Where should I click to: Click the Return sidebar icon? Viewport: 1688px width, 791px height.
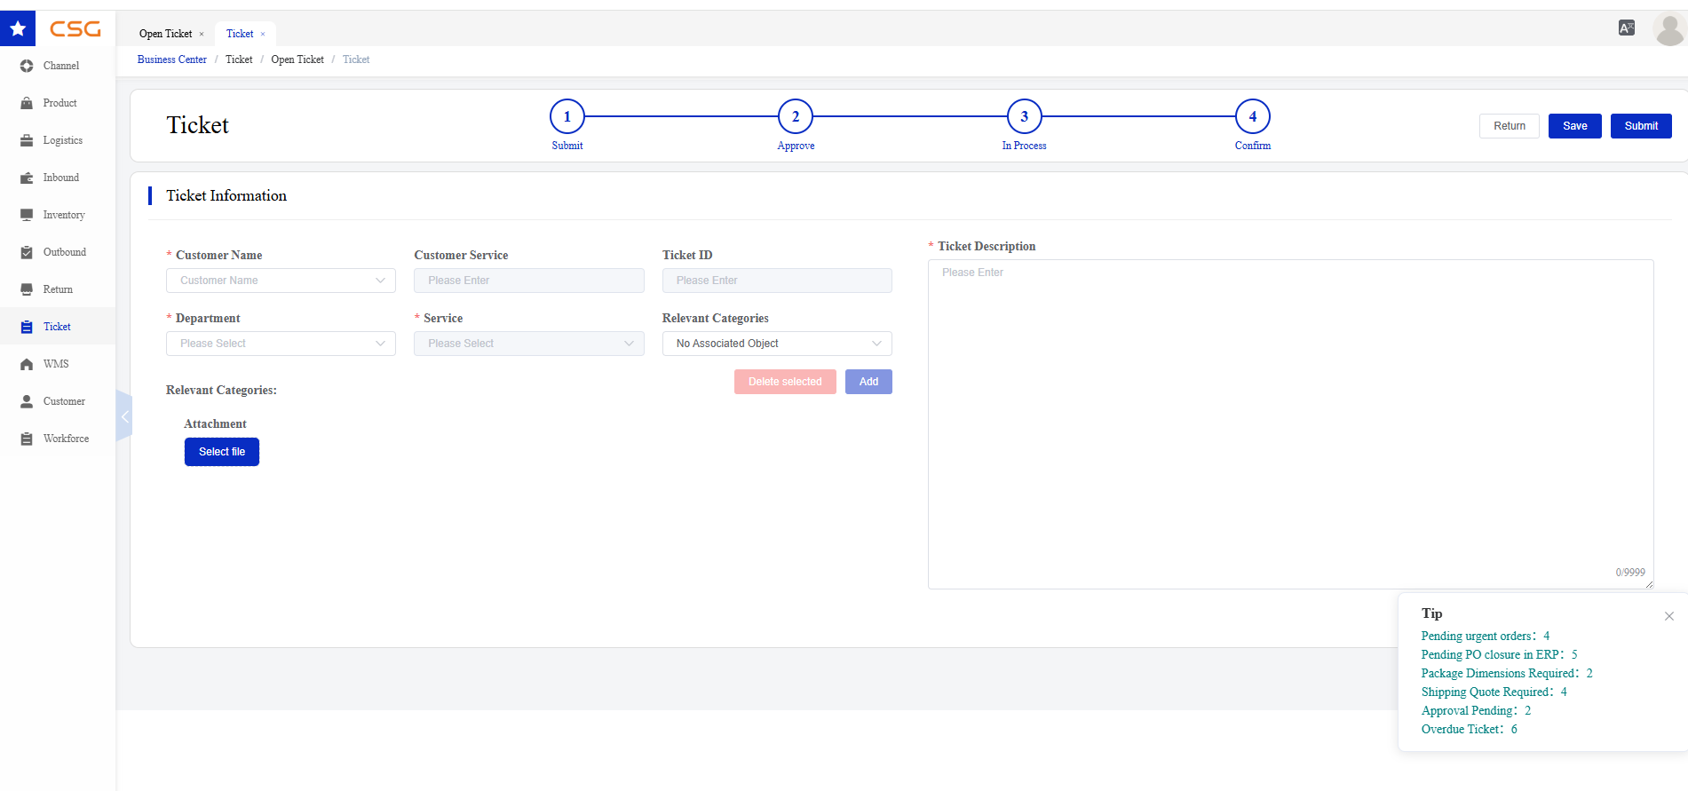(x=27, y=289)
